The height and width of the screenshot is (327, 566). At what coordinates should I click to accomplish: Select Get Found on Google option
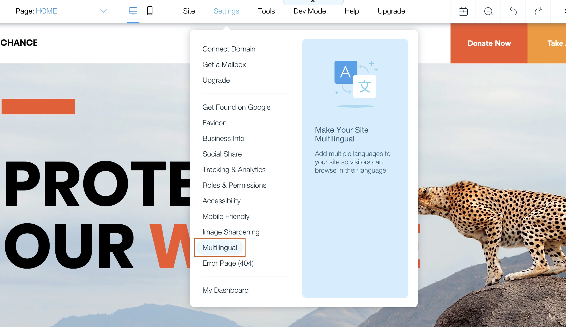point(236,107)
